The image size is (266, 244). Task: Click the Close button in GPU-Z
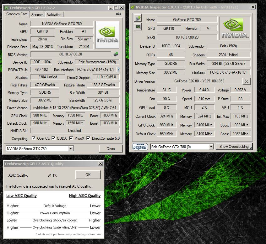(111, 149)
